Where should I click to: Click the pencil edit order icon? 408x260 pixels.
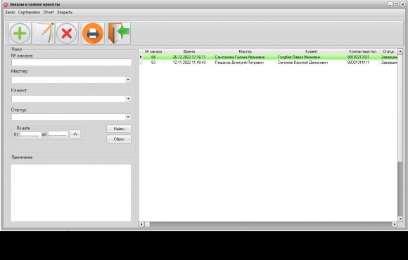[x=43, y=33]
